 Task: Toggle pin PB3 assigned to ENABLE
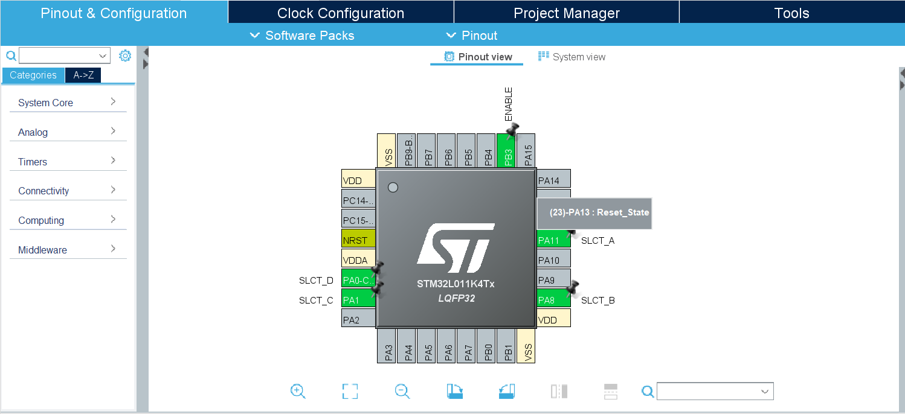[x=507, y=151]
